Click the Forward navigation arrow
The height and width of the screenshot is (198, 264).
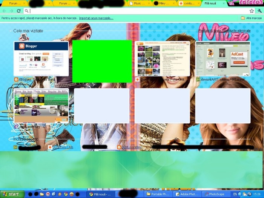11,11
